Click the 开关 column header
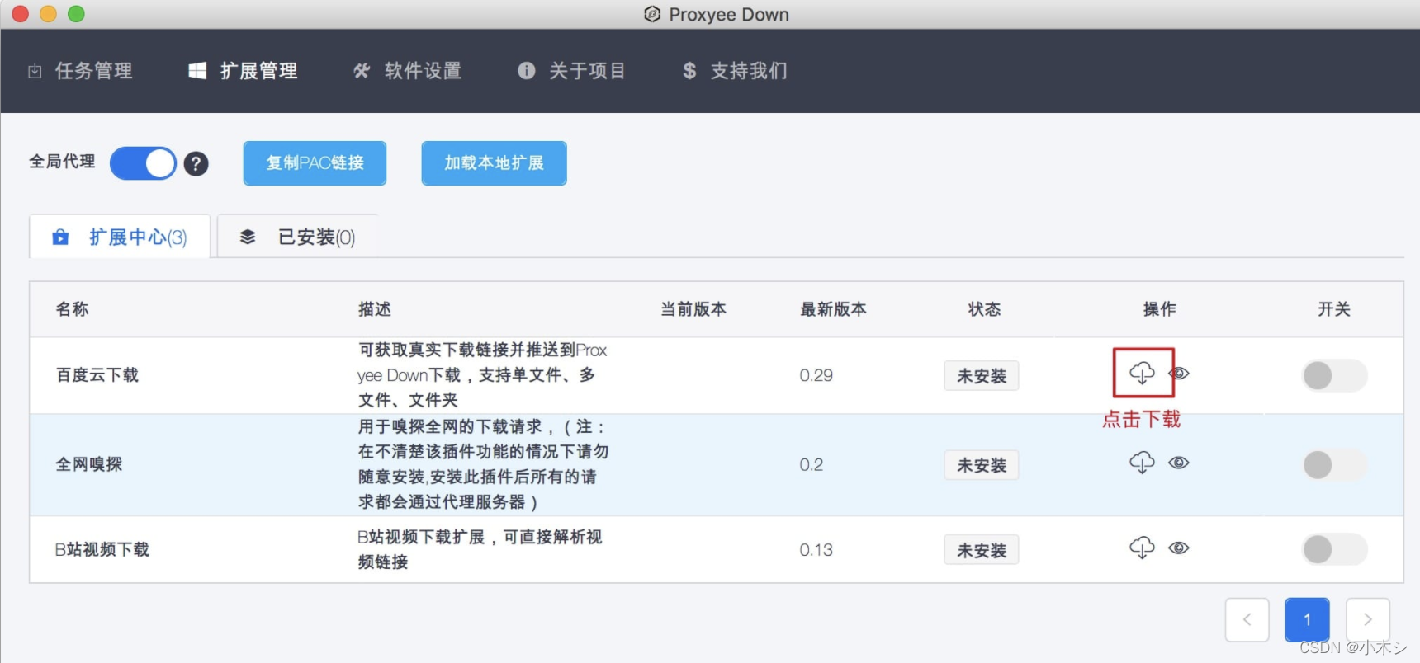The image size is (1420, 663). tap(1334, 309)
